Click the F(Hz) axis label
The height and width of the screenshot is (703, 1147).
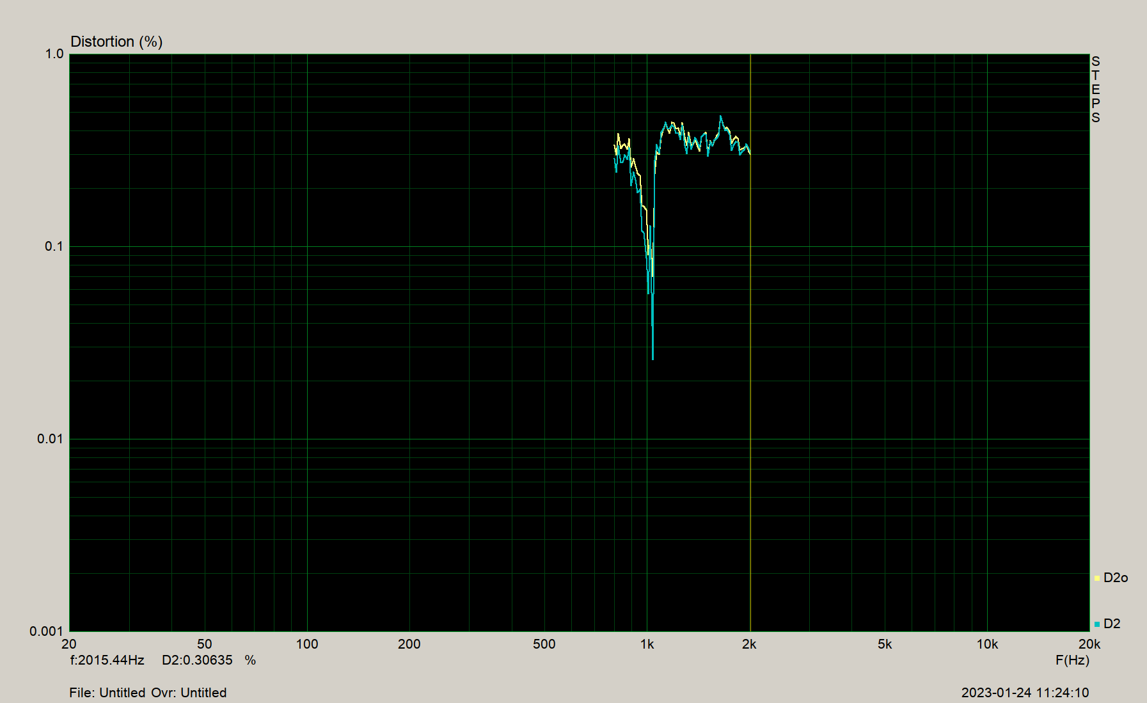1072,660
